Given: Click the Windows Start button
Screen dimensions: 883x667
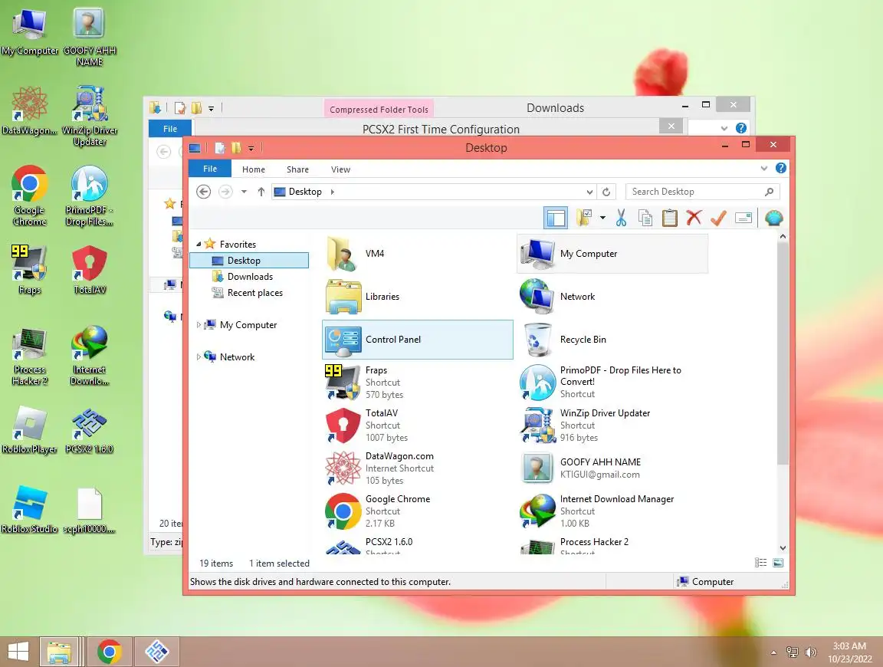Looking at the screenshot, I should pos(18,652).
